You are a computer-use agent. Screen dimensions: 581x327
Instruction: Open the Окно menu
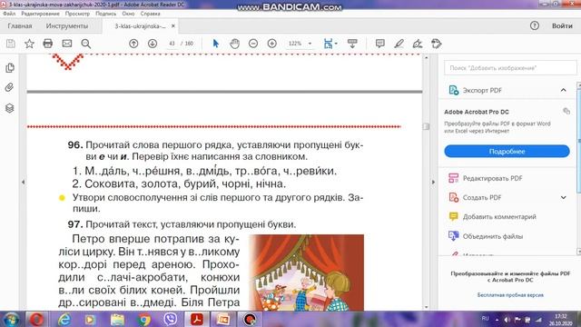(128, 14)
